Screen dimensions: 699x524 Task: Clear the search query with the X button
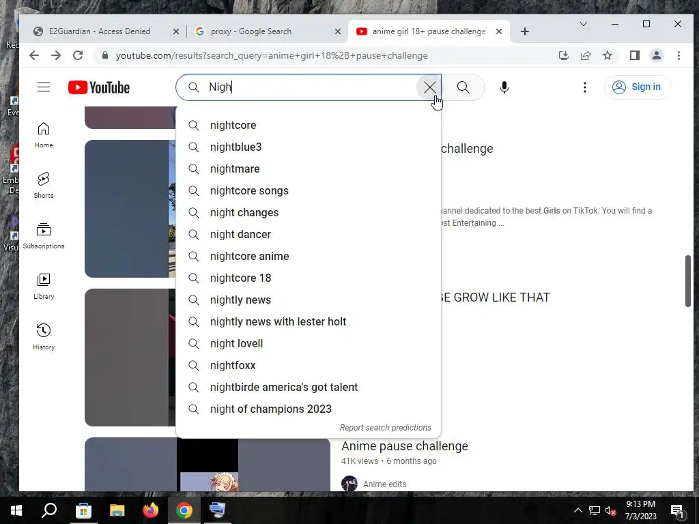(x=429, y=87)
